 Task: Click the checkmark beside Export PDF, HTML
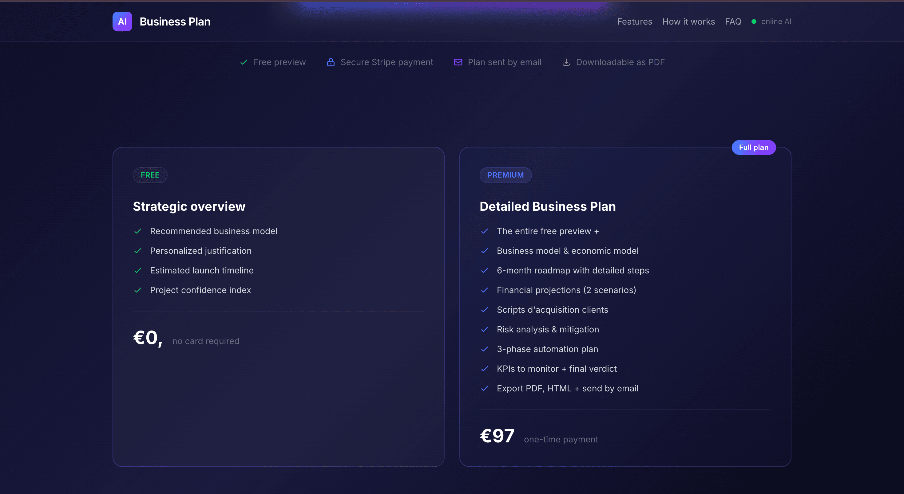pos(485,388)
